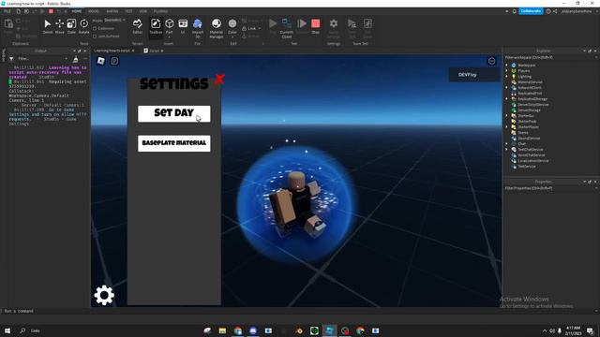Click the viewport more options circle icon
The image size is (600, 337).
click(491, 61)
